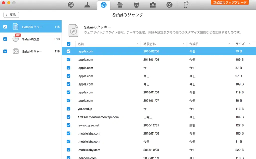Image resolution: width=256 pixels, height=159 pixels.
Task: Toggle the Safariの履歴 checkbox
Action: pos(5,39)
